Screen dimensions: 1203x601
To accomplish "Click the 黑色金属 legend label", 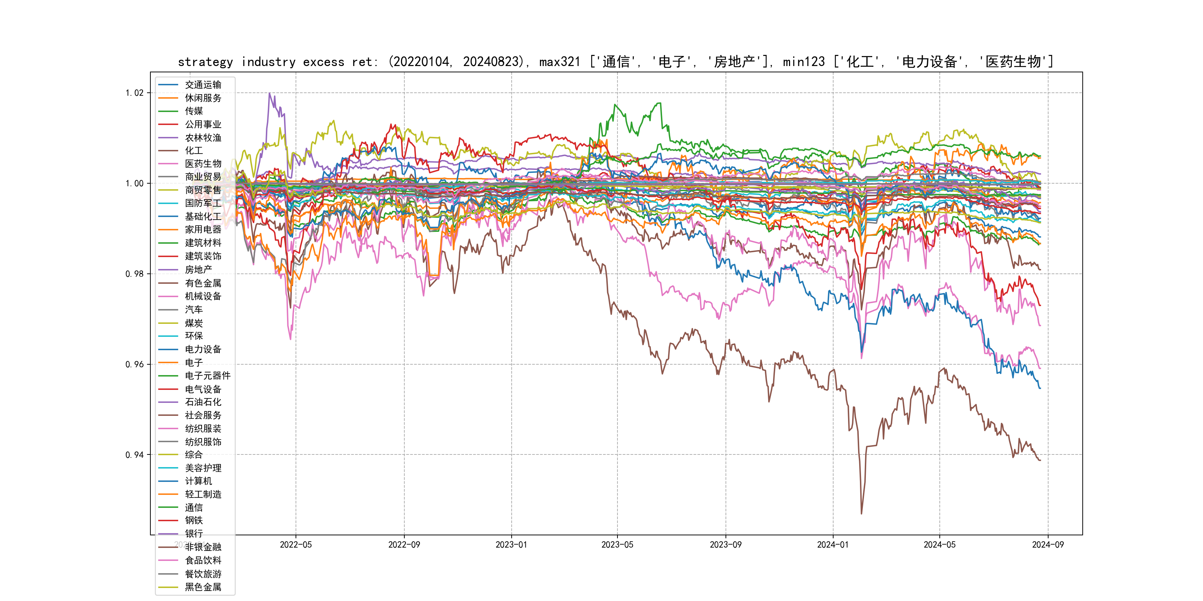I will pyautogui.click(x=203, y=587).
